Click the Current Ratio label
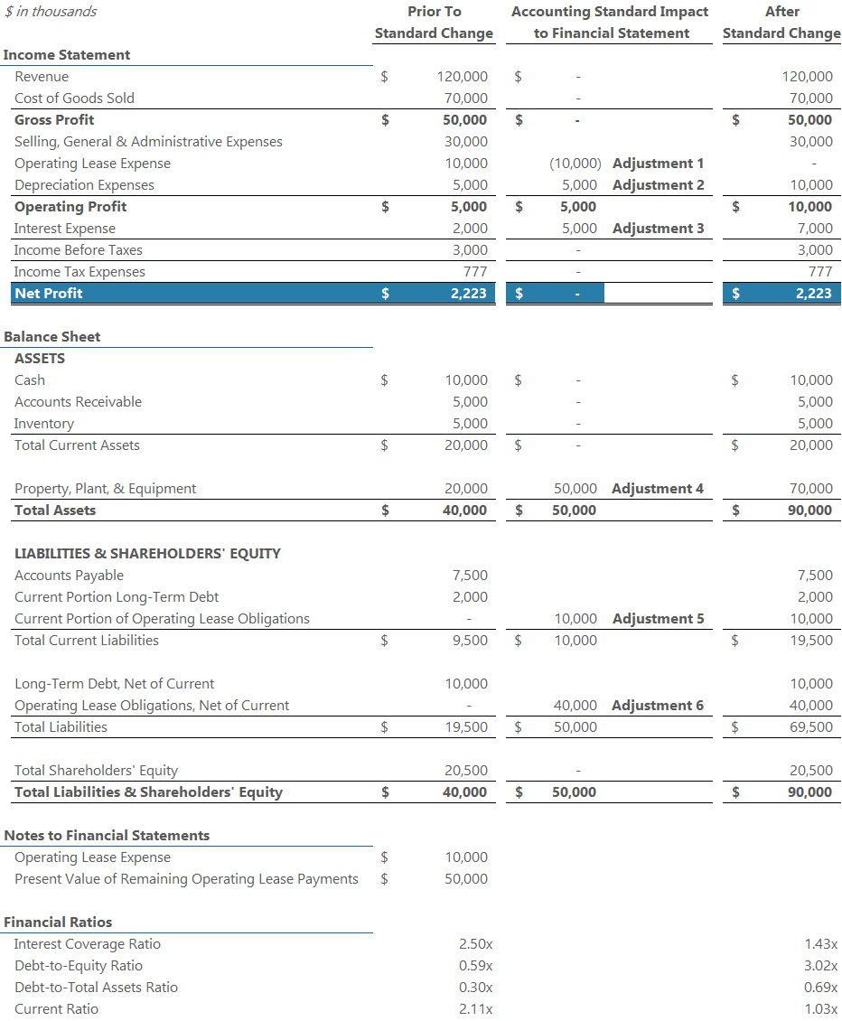This screenshot has width=842, height=1021. click(x=52, y=1008)
